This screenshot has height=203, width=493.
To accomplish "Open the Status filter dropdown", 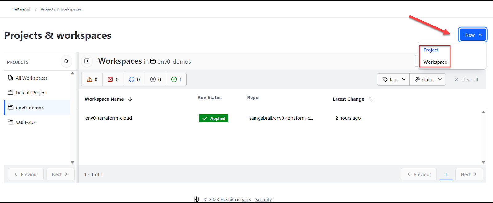I will pos(428,79).
